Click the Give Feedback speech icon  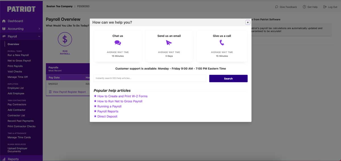(276, 7)
